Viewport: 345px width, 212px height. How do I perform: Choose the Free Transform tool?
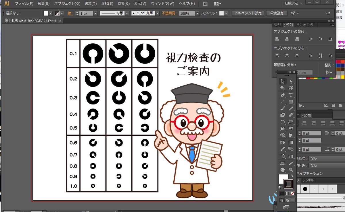tap(291, 129)
